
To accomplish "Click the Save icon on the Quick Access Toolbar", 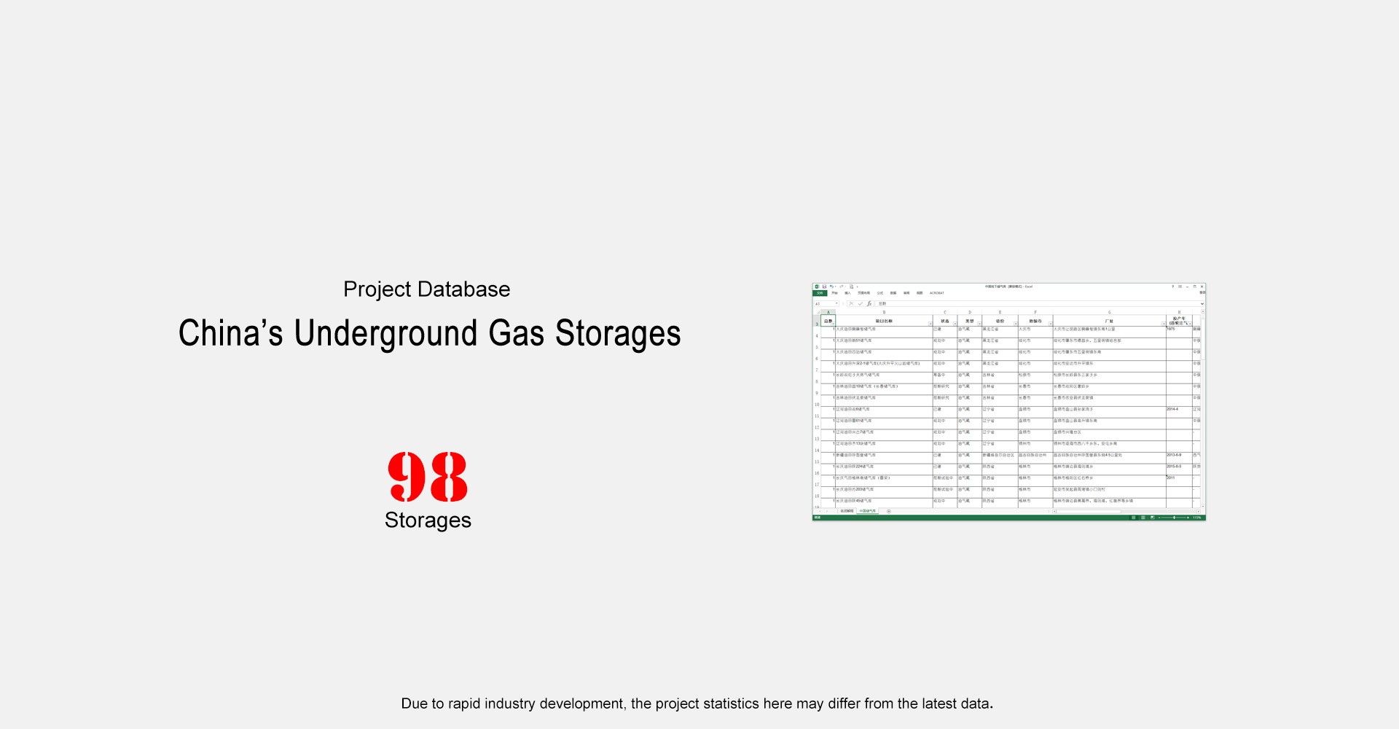I will click(824, 286).
